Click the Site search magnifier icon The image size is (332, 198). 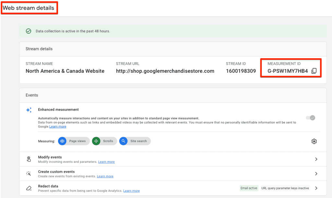[123, 141]
